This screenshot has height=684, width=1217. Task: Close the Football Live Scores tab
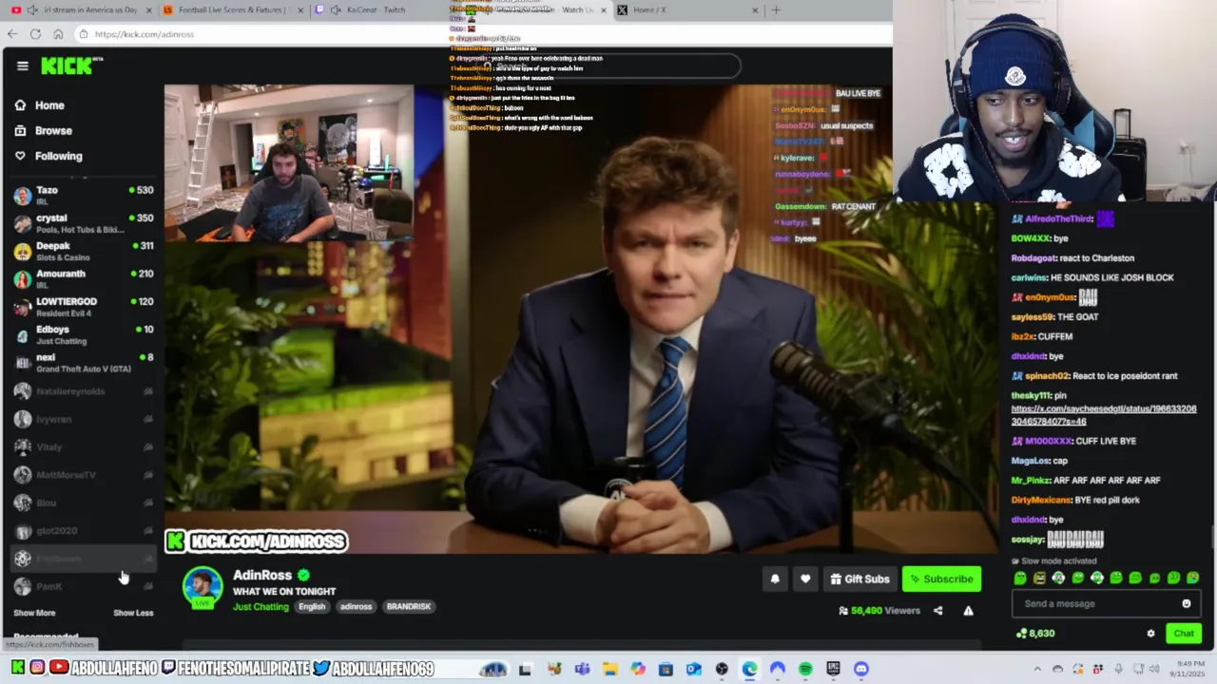301,9
